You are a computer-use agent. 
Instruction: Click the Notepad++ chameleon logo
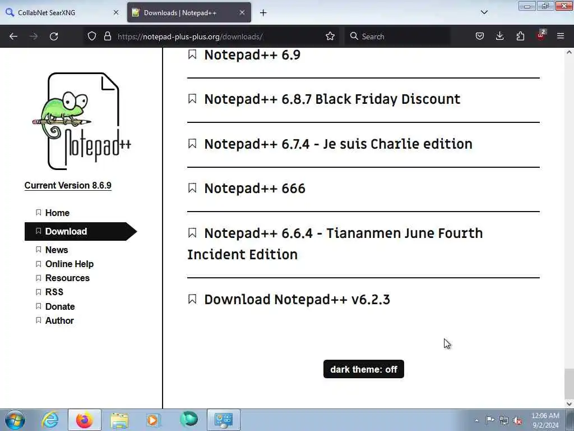point(81,121)
